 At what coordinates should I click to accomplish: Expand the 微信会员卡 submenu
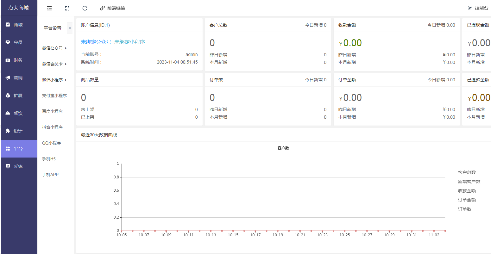[53, 64]
